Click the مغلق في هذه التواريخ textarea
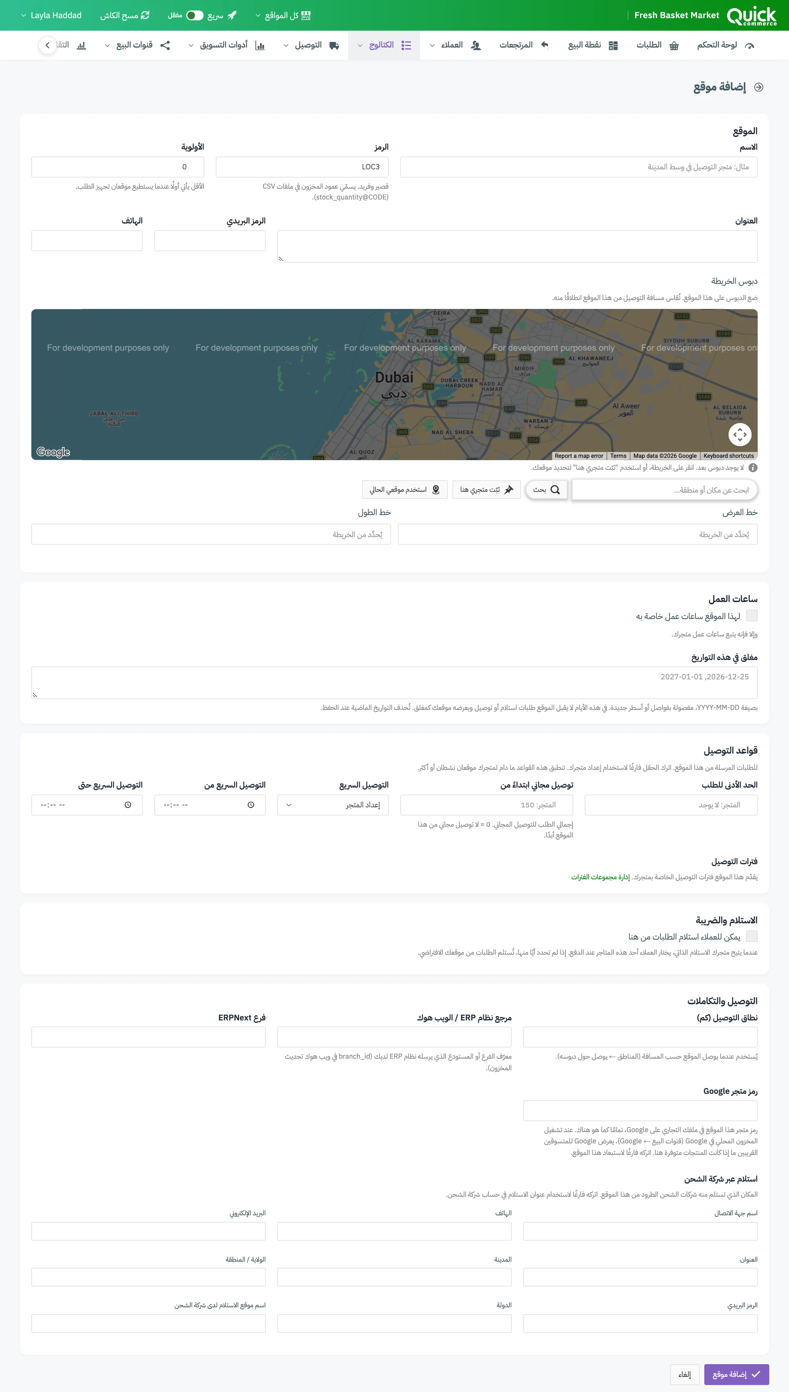Screen dimensions: 789x1392 (x=394, y=682)
